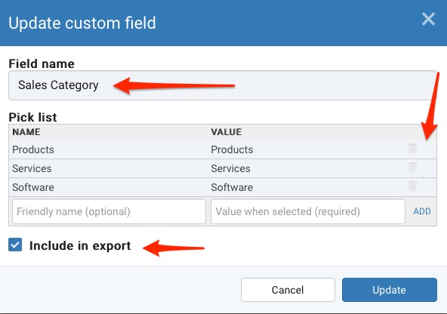Add the new pick list entry
This screenshot has width=447, height=314.
pos(422,211)
